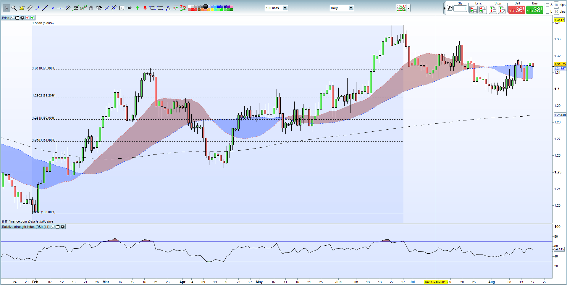Viewport: 567px width, 285px height.
Task: Select the cursor pointer tool
Action: pyautogui.click(x=6, y=8)
